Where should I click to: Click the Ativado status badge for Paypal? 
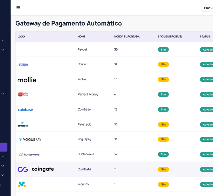(207, 49)
